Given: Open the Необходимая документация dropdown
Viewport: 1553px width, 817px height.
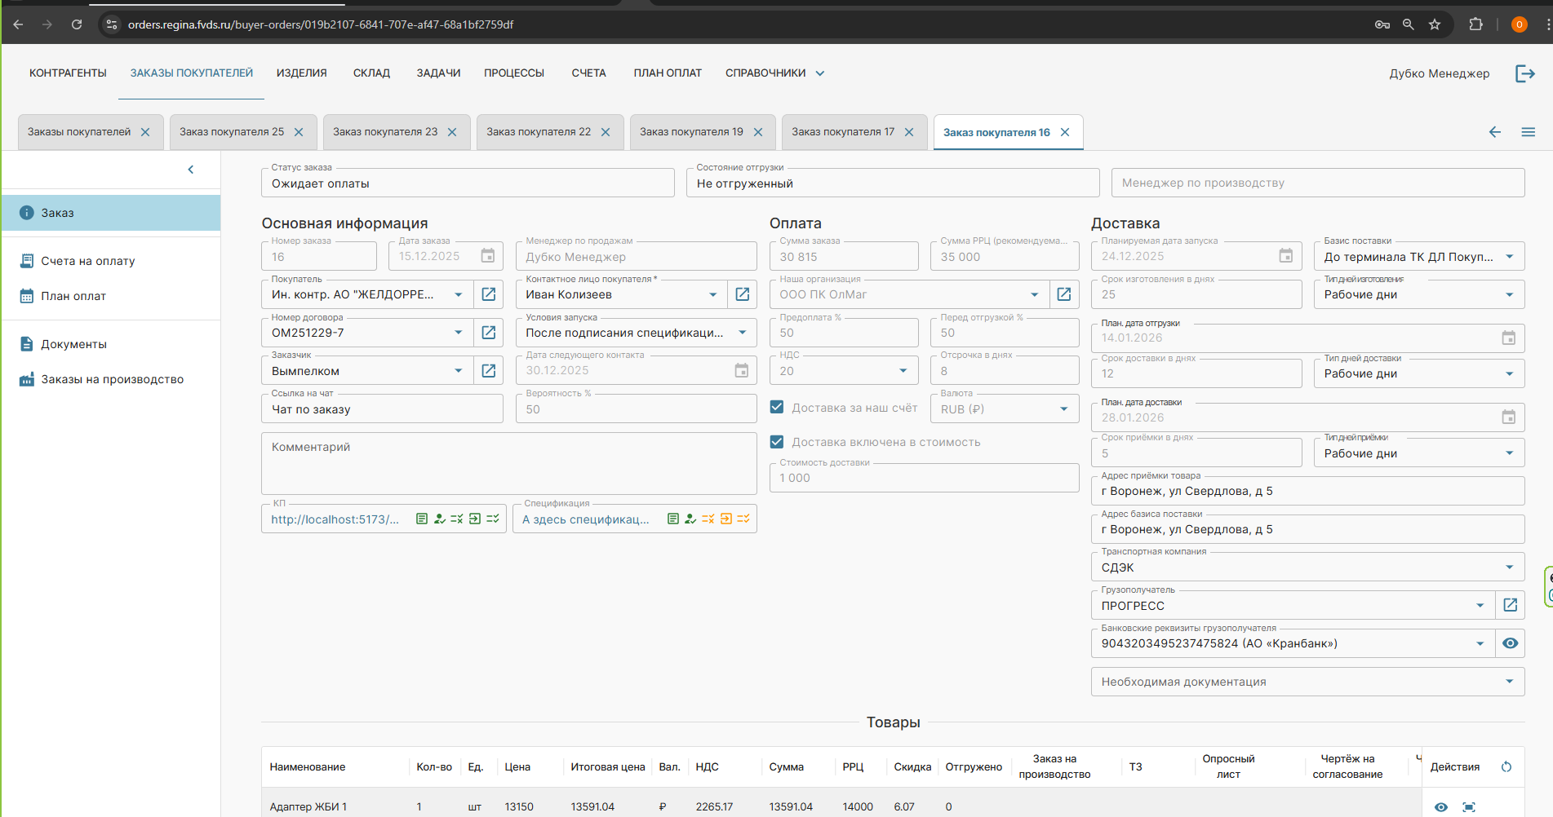Looking at the screenshot, I should [1509, 682].
